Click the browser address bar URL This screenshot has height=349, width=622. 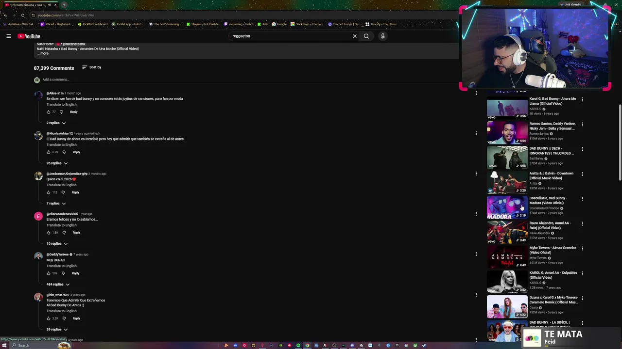[x=66, y=15]
